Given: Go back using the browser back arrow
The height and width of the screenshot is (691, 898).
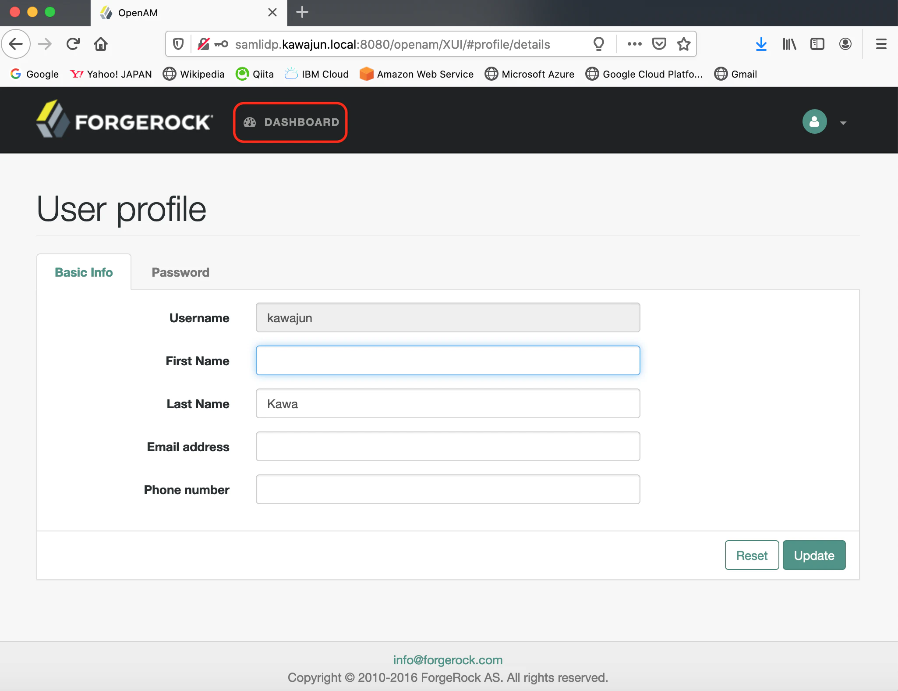Looking at the screenshot, I should pyautogui.click(x=16, y=44).
